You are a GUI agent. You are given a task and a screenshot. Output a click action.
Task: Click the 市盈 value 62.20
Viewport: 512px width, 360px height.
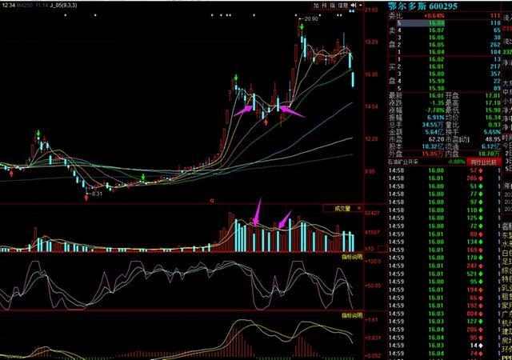436,139
